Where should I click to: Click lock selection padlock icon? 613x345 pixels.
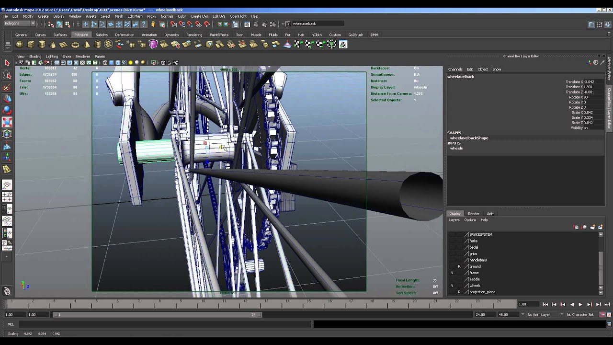point(153,24)
